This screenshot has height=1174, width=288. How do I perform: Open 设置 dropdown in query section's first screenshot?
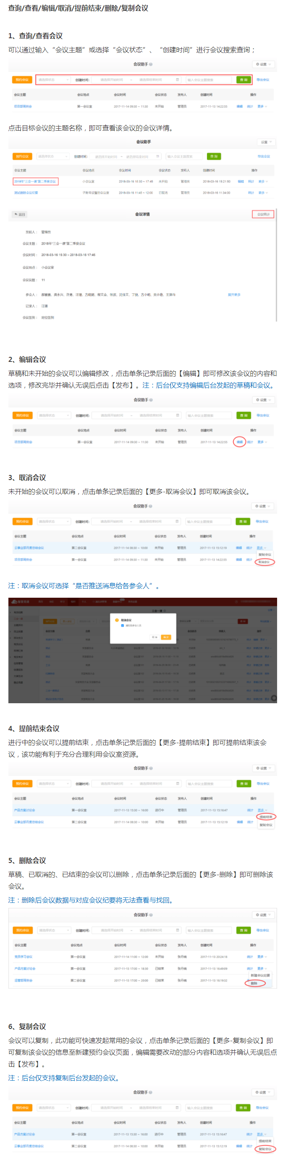coord(263,64)
